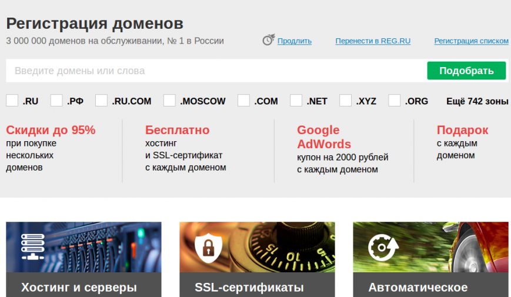The height and width of the screenshot is (297, 511).
Task: Tick the .RU zone checkbox
Action: tap(12, 101)
